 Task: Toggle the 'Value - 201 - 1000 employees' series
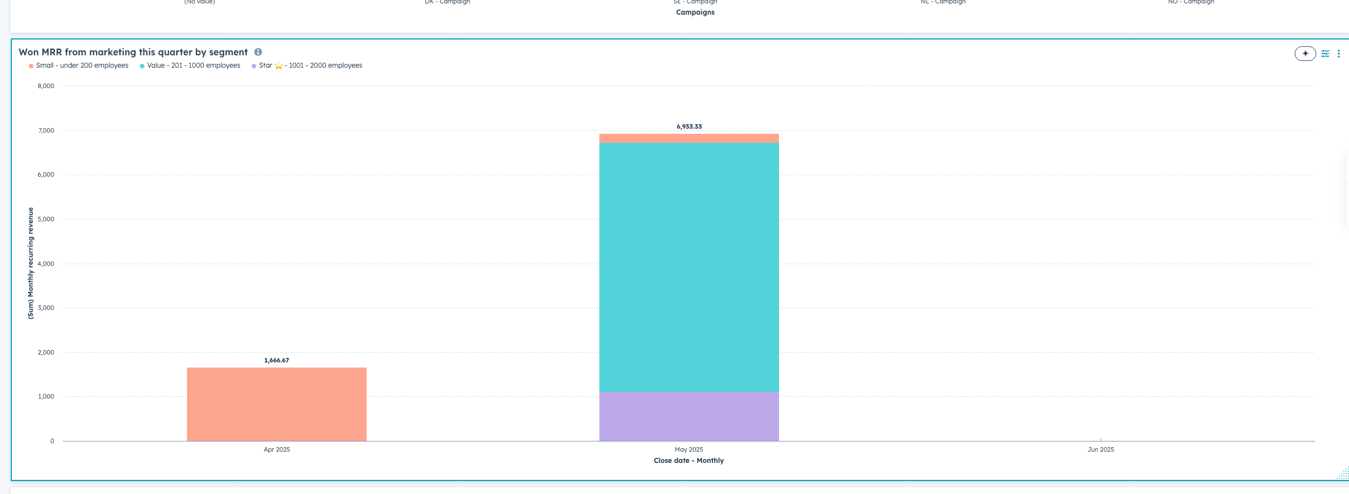(x=194, y=65)
